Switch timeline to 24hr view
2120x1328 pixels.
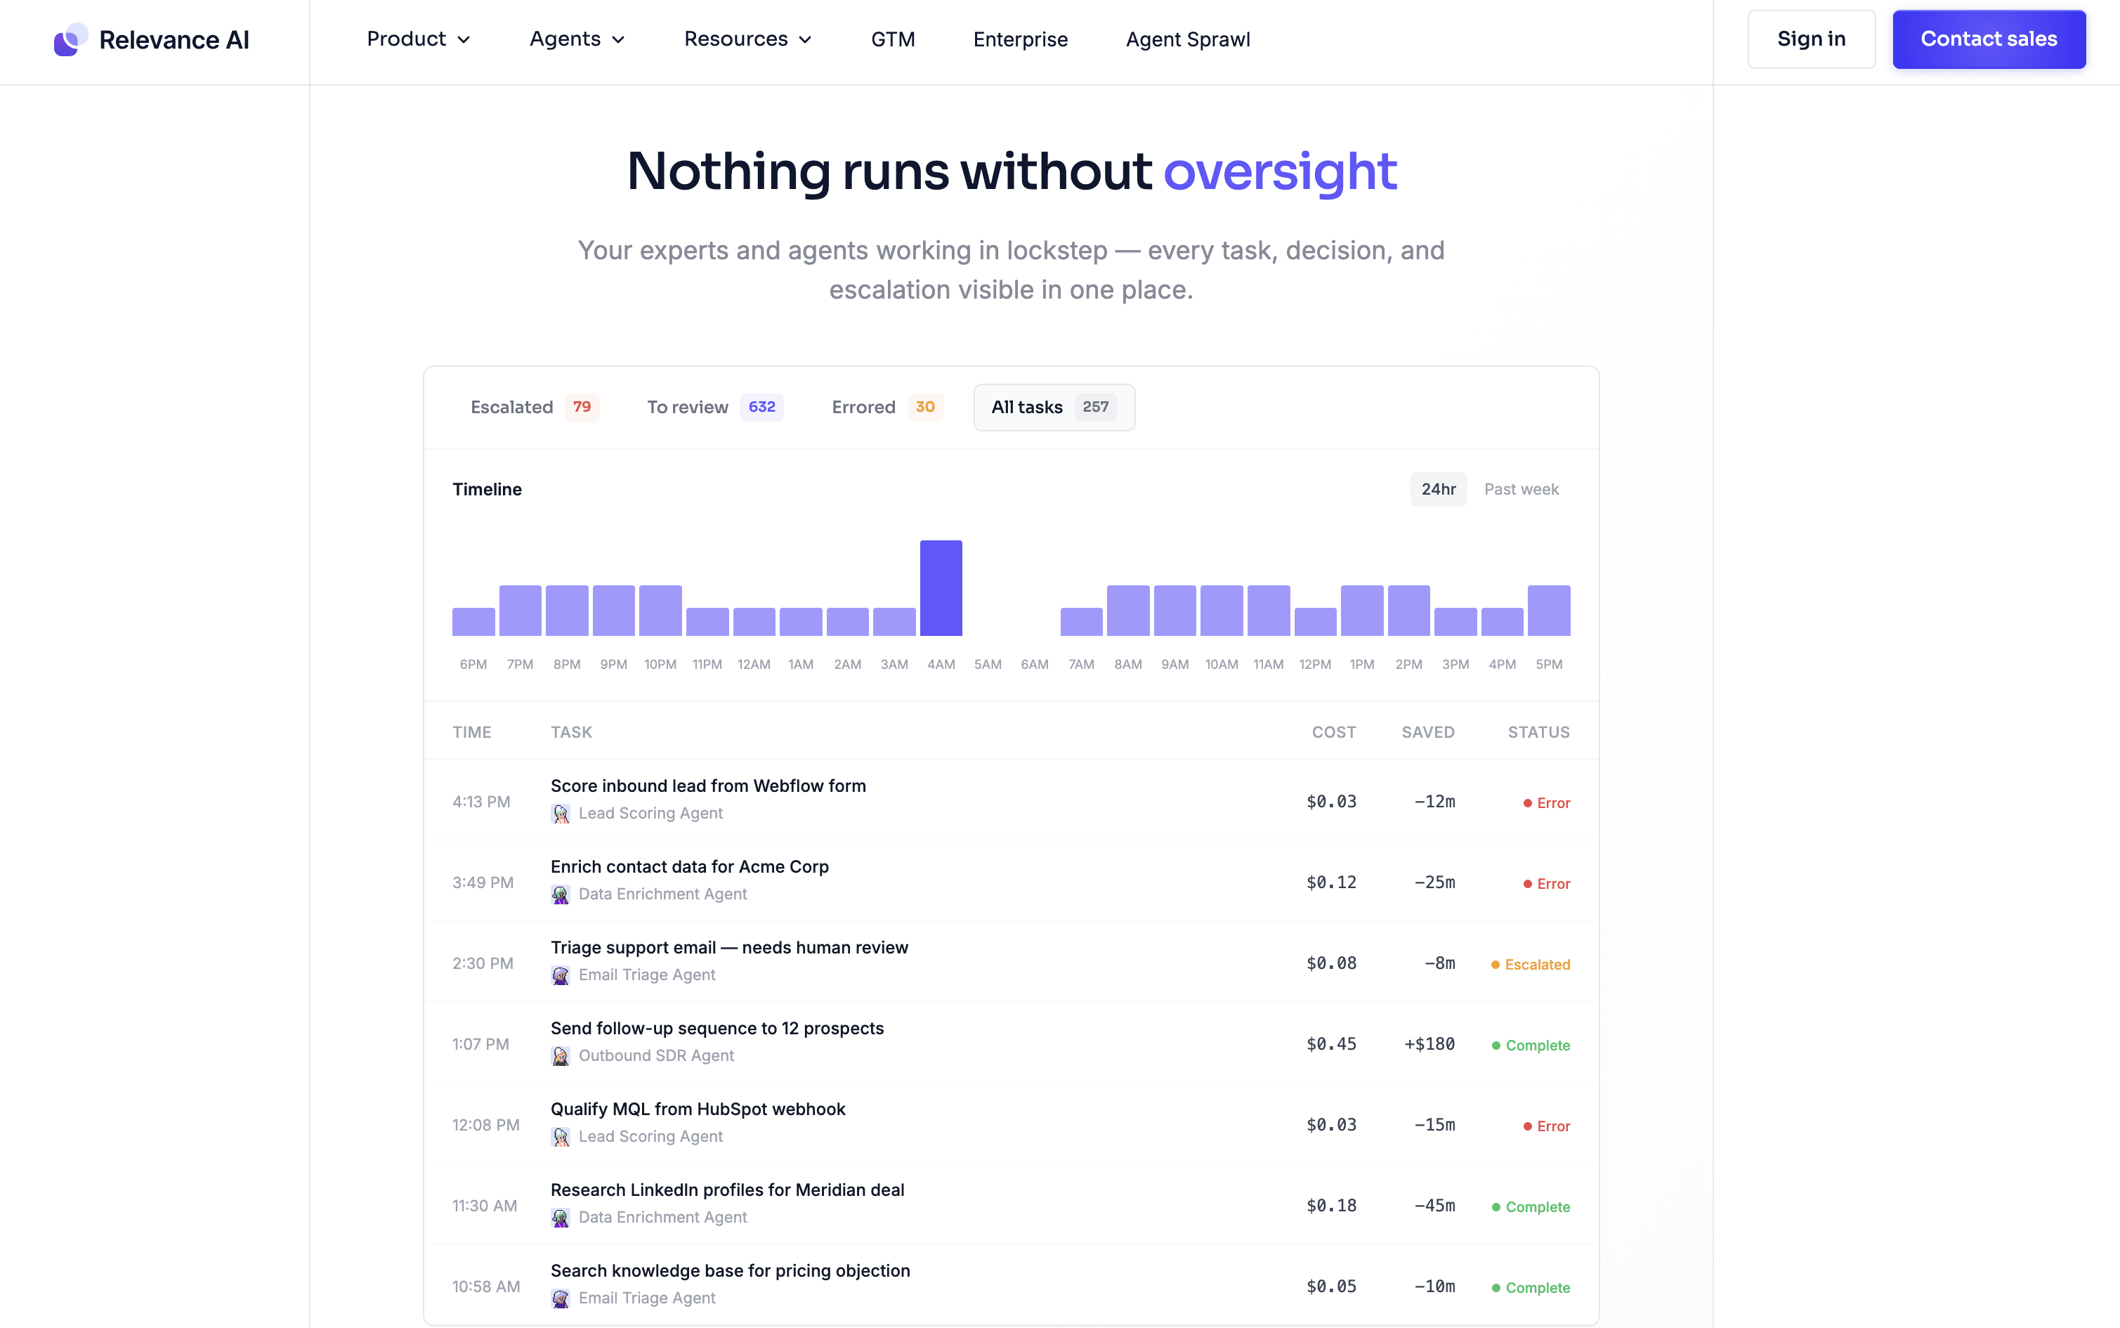pyautogui.click(x=1438, y=489)
